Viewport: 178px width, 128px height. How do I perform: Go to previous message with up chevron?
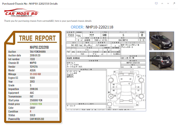coord(162,4)
